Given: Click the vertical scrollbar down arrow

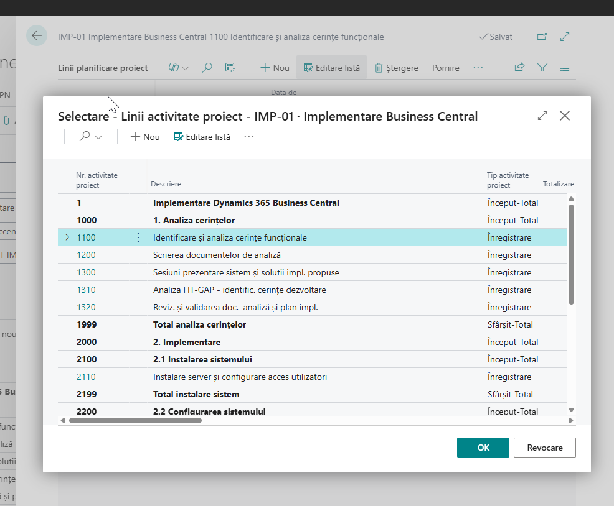Looking at the screenshot, I should [x=571, y=410].
